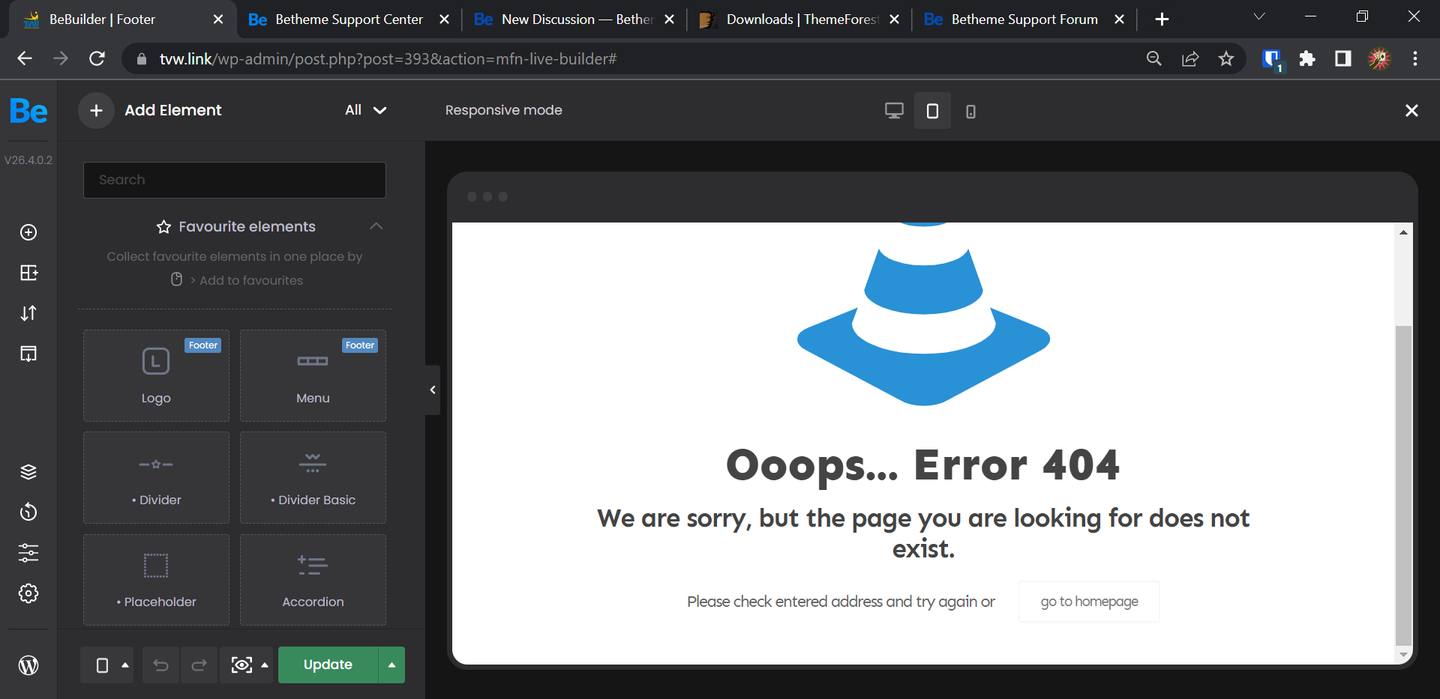The width and height of the screenshot is (1440, 699).
Task: Open the revisions history icon
Action: click(28, 512)
